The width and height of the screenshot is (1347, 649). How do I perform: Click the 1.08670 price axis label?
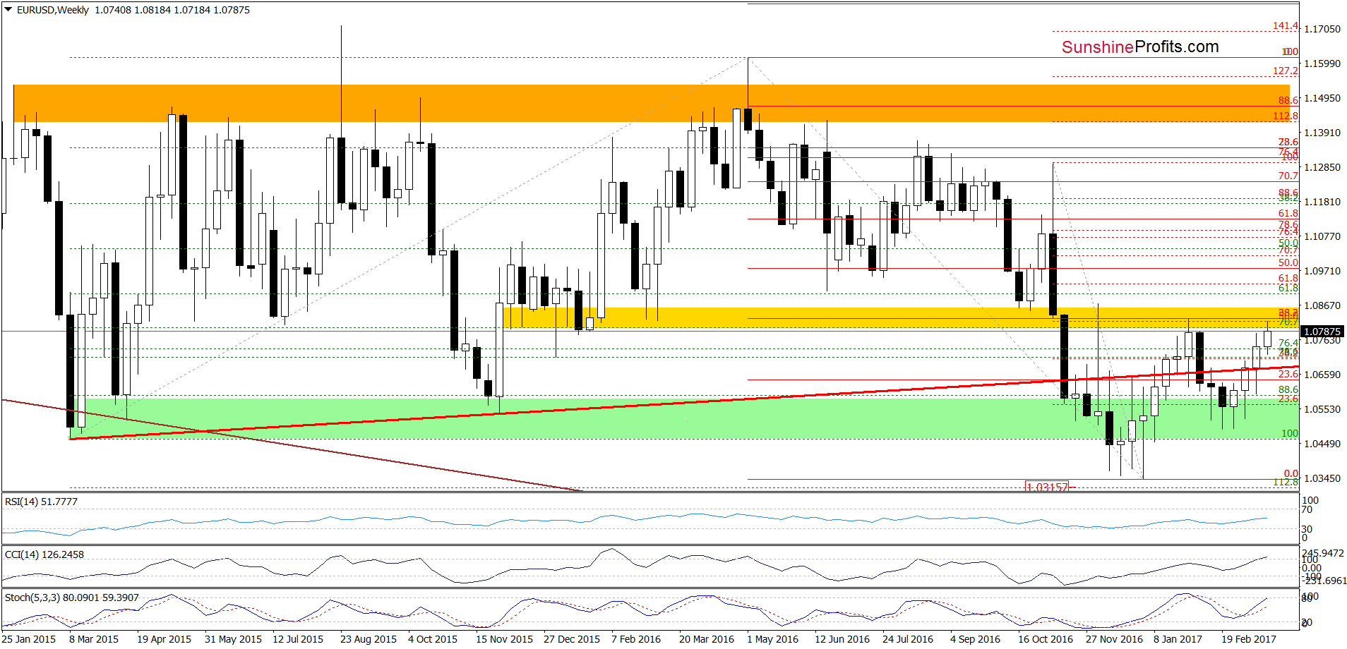click(x=1322, y=305)
